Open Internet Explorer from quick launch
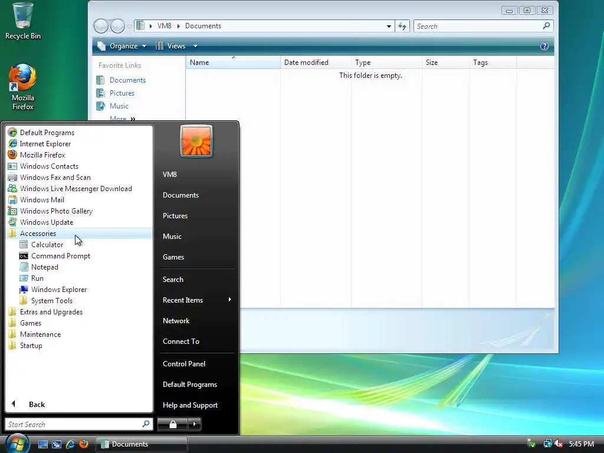This screenshot has height=453, width=604. tap(70, 444)
